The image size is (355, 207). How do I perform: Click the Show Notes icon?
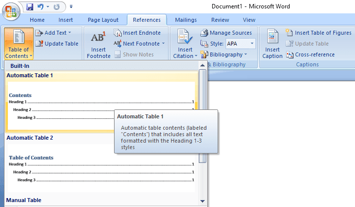(x=118, y=54)
